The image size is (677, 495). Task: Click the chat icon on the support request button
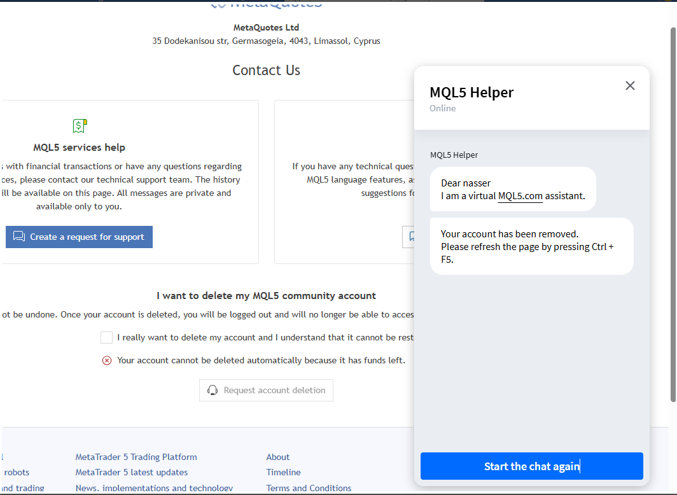click(x=19, y=237)
